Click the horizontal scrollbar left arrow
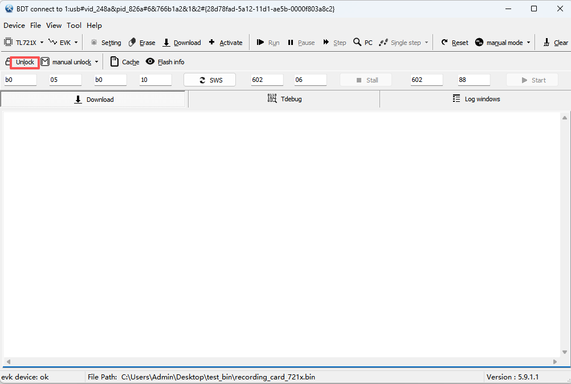Viewport: 571px width, 384px height. (9, 362)
